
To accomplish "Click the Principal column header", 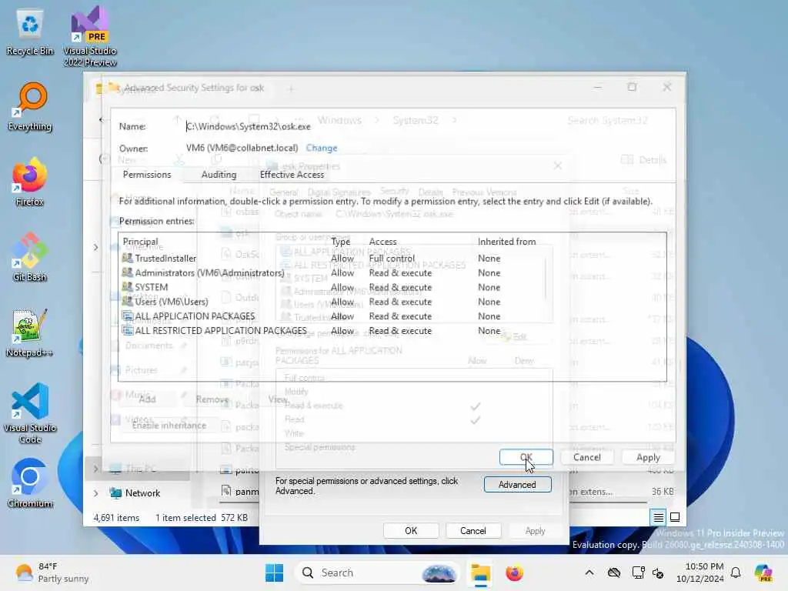I will point(140,242).
